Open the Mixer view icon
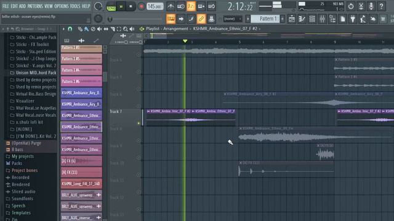Screen dimensions: 394x221 [323, 19]
